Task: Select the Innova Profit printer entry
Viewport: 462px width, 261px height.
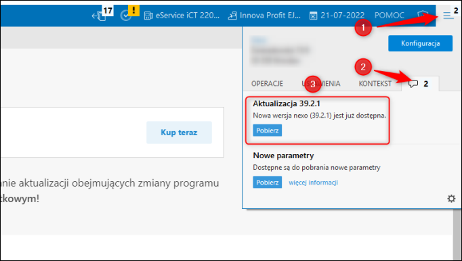Action: tap(264, 16)
